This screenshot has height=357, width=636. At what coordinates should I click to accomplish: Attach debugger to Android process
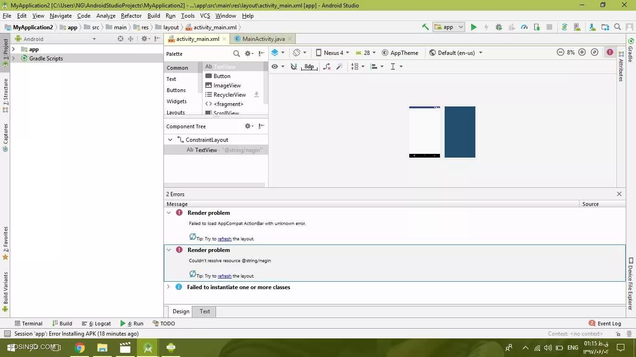[x=537, y=27]
